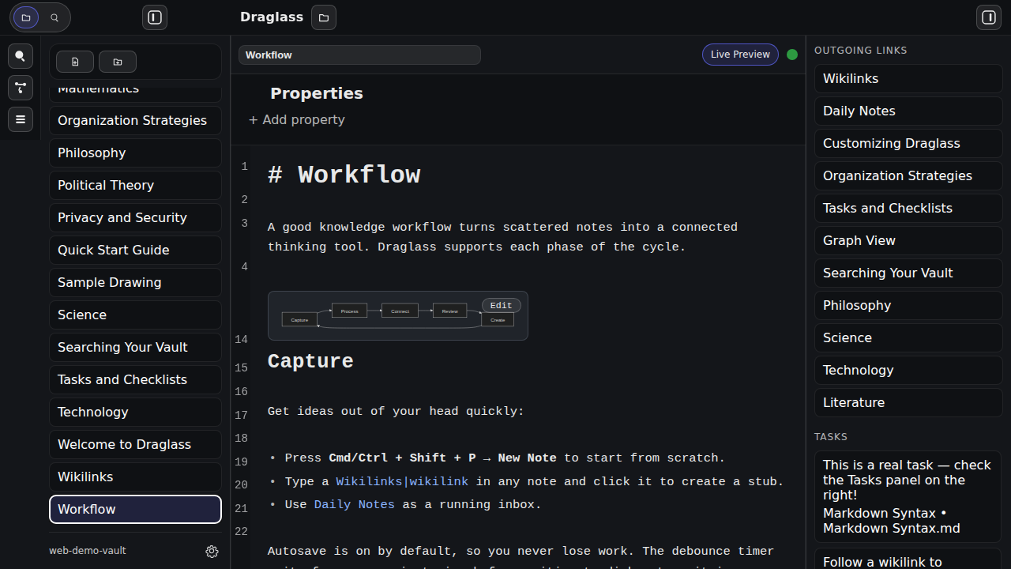Image resolution: width=1011 pixels, height=569 pixels.
Task: Click the TASKS section header
Action: [x=831, y=437]
